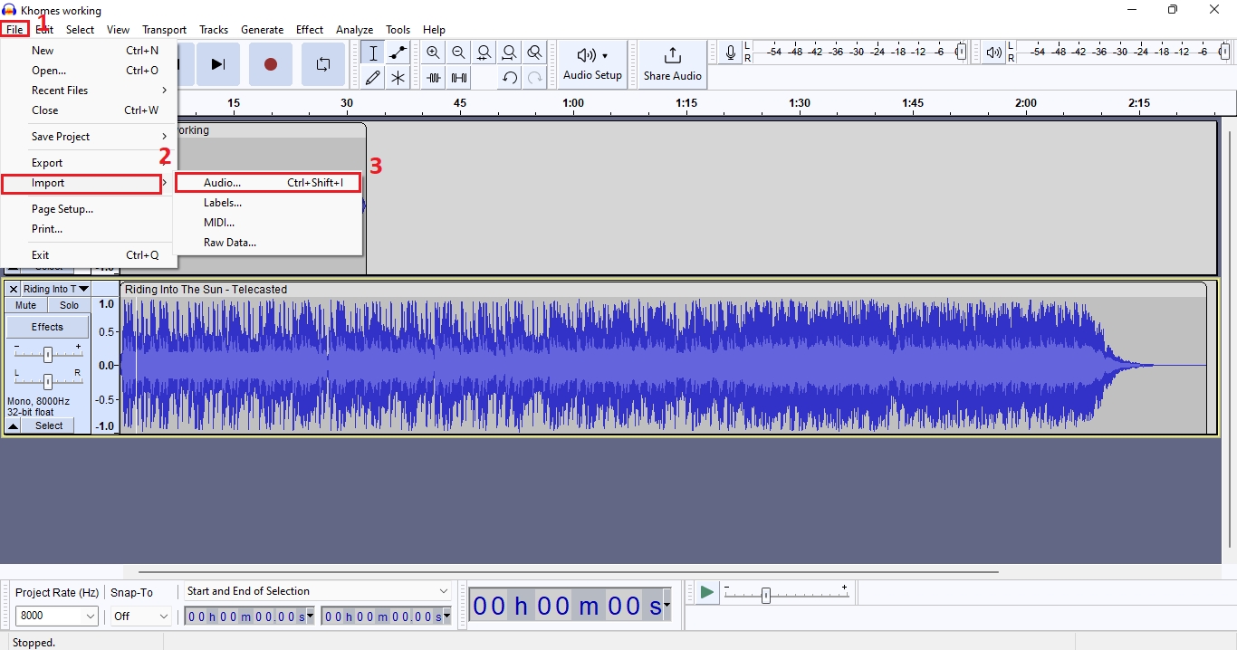Expand the Riding Into T track menu
The width and height of the screenshot is (1237, 650).
[x=83, y=289]
